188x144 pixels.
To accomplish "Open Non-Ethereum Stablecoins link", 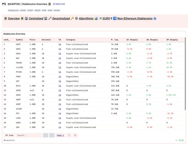I will [x=135, y=19].
